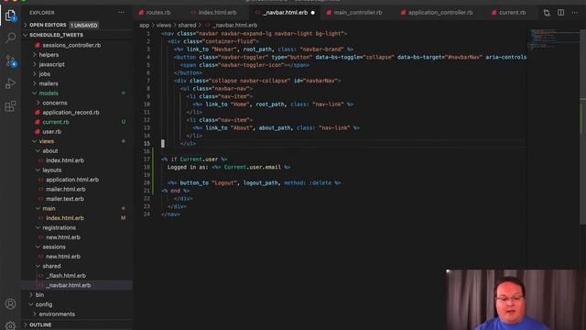586x330 pixels.
Task: Collapse the registrations folder
Action: [x=59, y=227]
